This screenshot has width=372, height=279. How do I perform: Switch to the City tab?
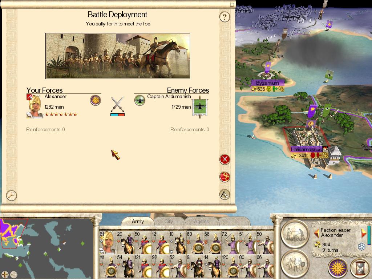point(169,221)
